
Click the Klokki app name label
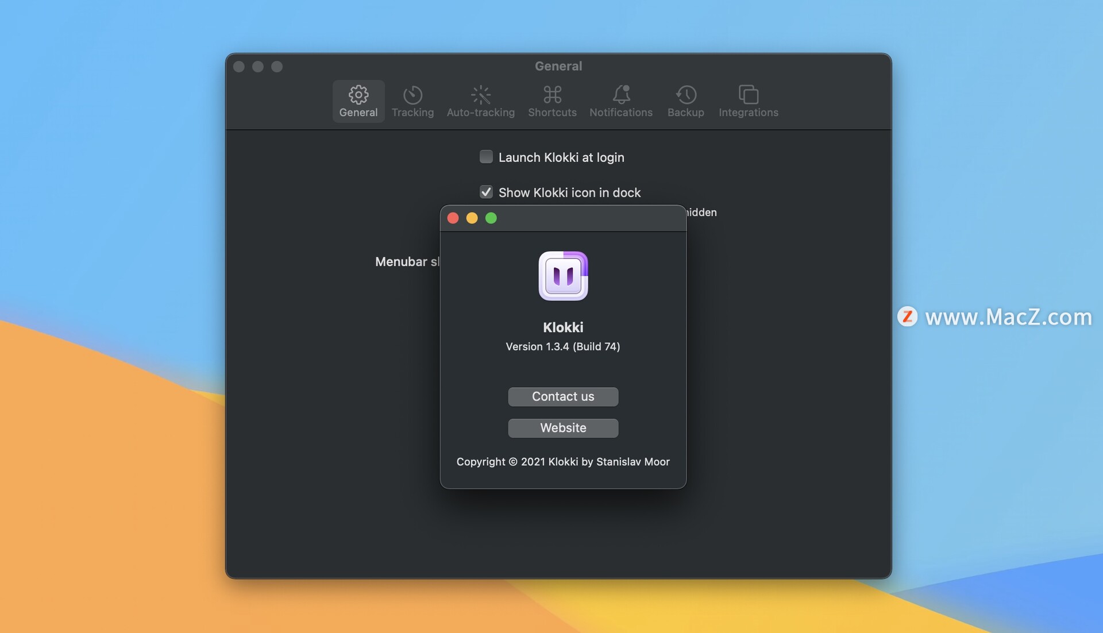click(x=563, y=327)
